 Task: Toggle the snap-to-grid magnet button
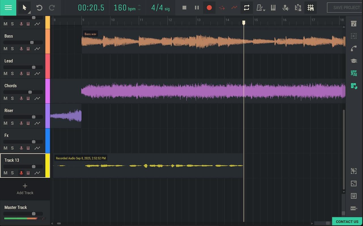tap(311, 8)
